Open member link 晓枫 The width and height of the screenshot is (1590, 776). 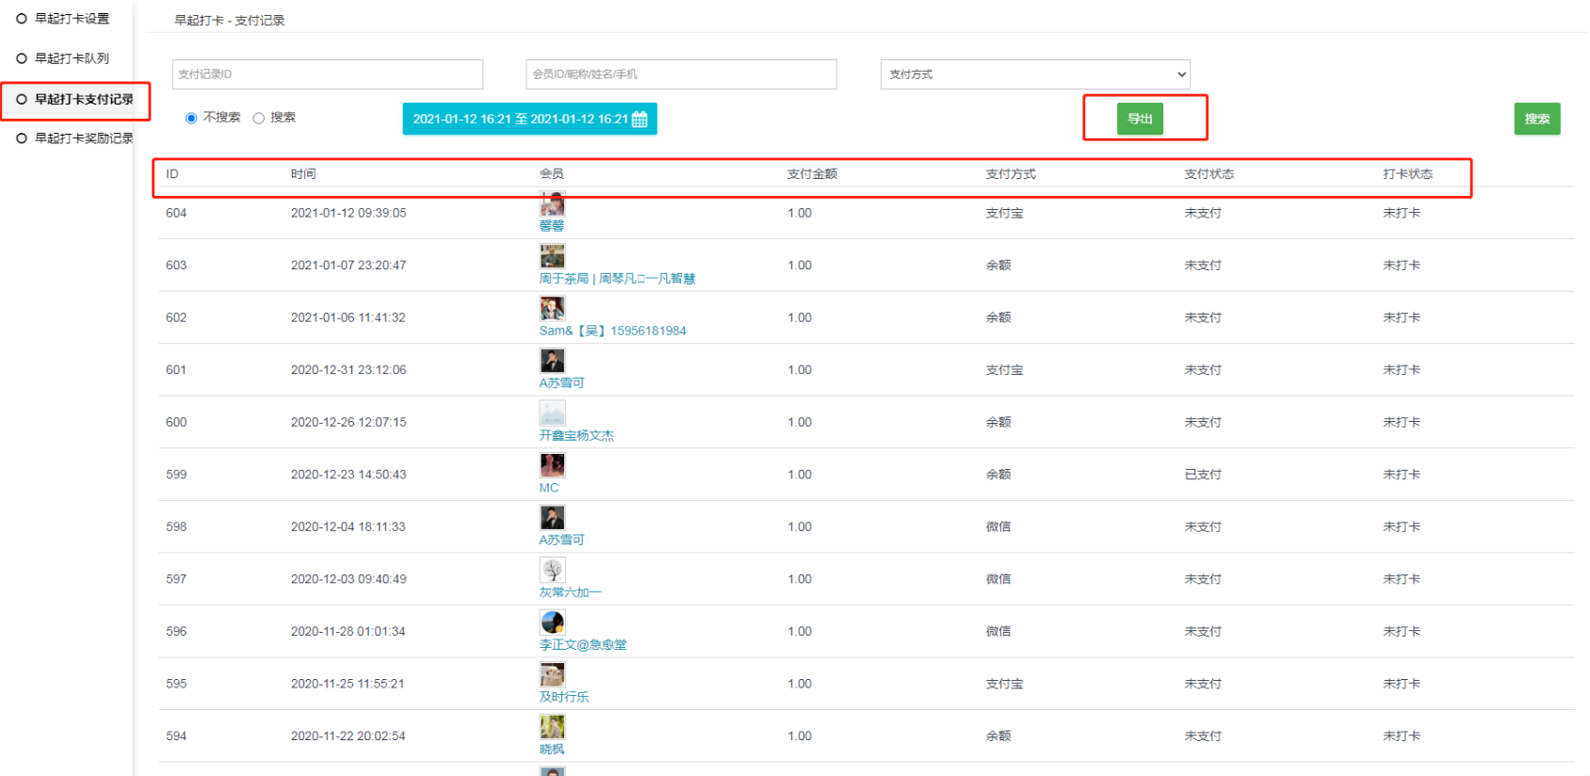tap(552, 750)
